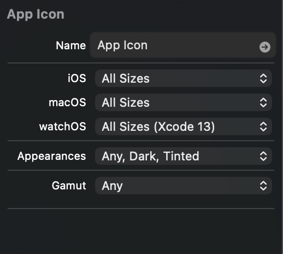Viewport: 283px width, 254px height.
Task: Click the iOS label
Action: [77, 78]
